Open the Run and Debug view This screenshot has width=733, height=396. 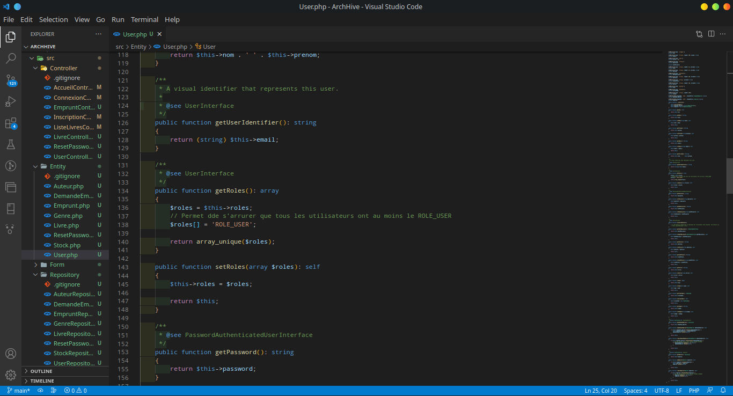pyautogui.click(x=11, y=101)
